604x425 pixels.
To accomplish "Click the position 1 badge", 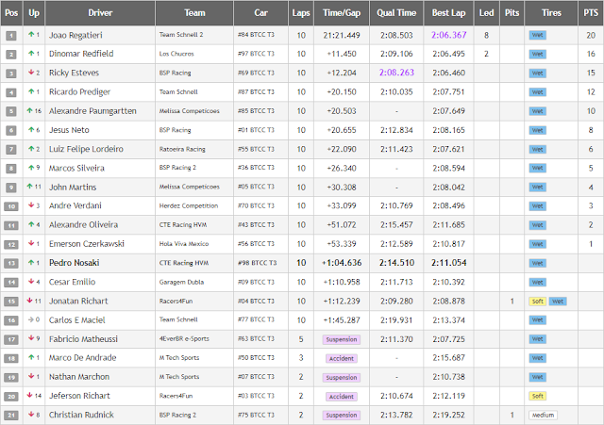I will (x=11, y=35).
